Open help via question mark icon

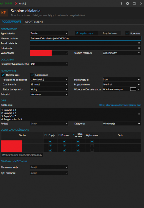tap(121, 4)
